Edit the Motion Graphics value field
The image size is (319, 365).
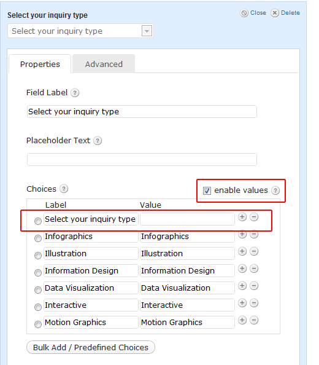point(187,323)
